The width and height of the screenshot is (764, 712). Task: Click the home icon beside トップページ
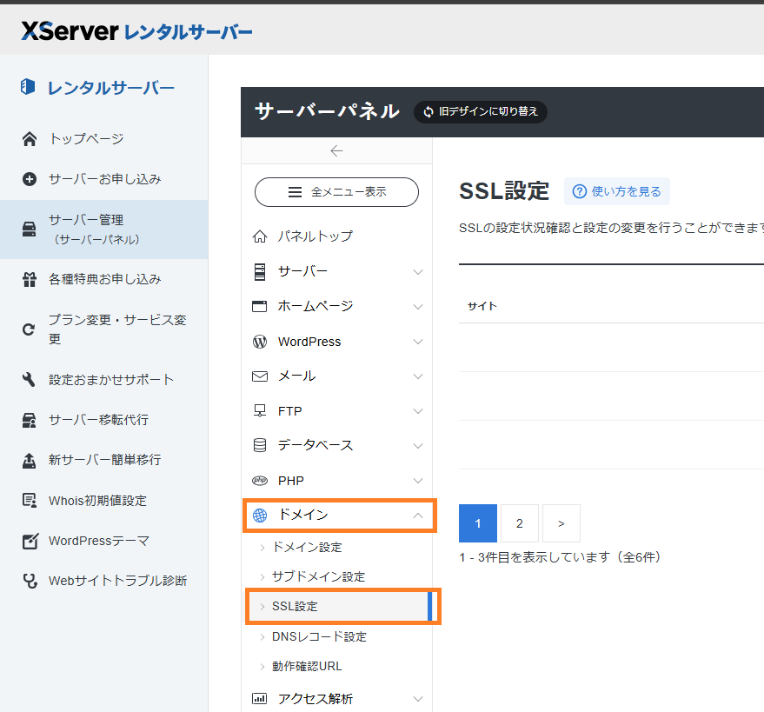(30, 139)
